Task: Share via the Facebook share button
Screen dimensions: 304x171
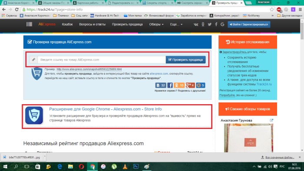Action: pos(170,85)
